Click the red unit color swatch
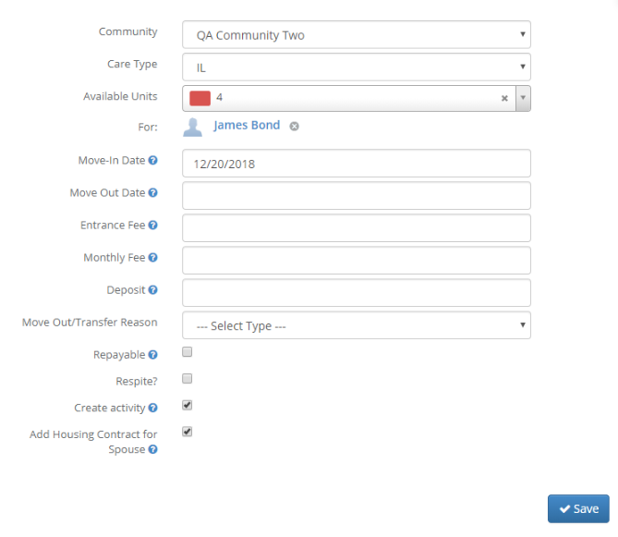The image size is (618, 537). coord(200,98)
